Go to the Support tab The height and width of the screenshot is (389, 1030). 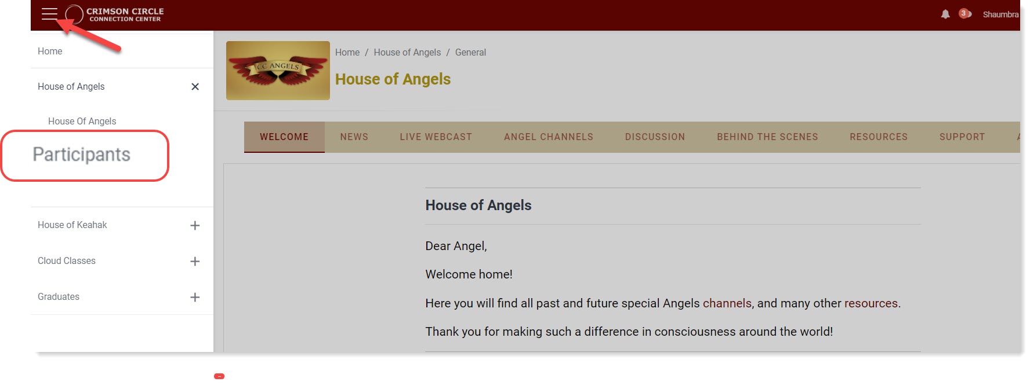tap(962, 137)
